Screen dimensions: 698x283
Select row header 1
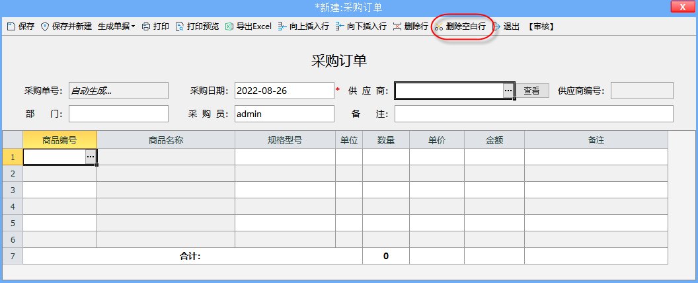coord(13,157)
